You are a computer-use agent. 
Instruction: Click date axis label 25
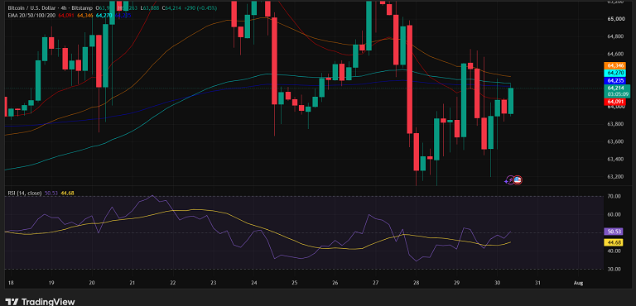pos(295,283)
